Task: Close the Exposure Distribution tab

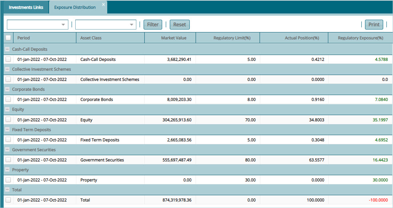Action: [x=103, y=4]
